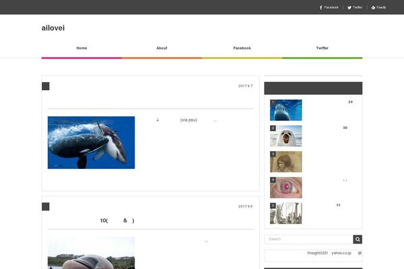Click the magnifier search button
Viewport: 404px width, 269px height.
tap(358, 239)
